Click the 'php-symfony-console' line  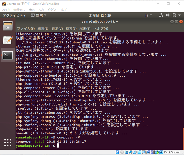coord(82,125)
